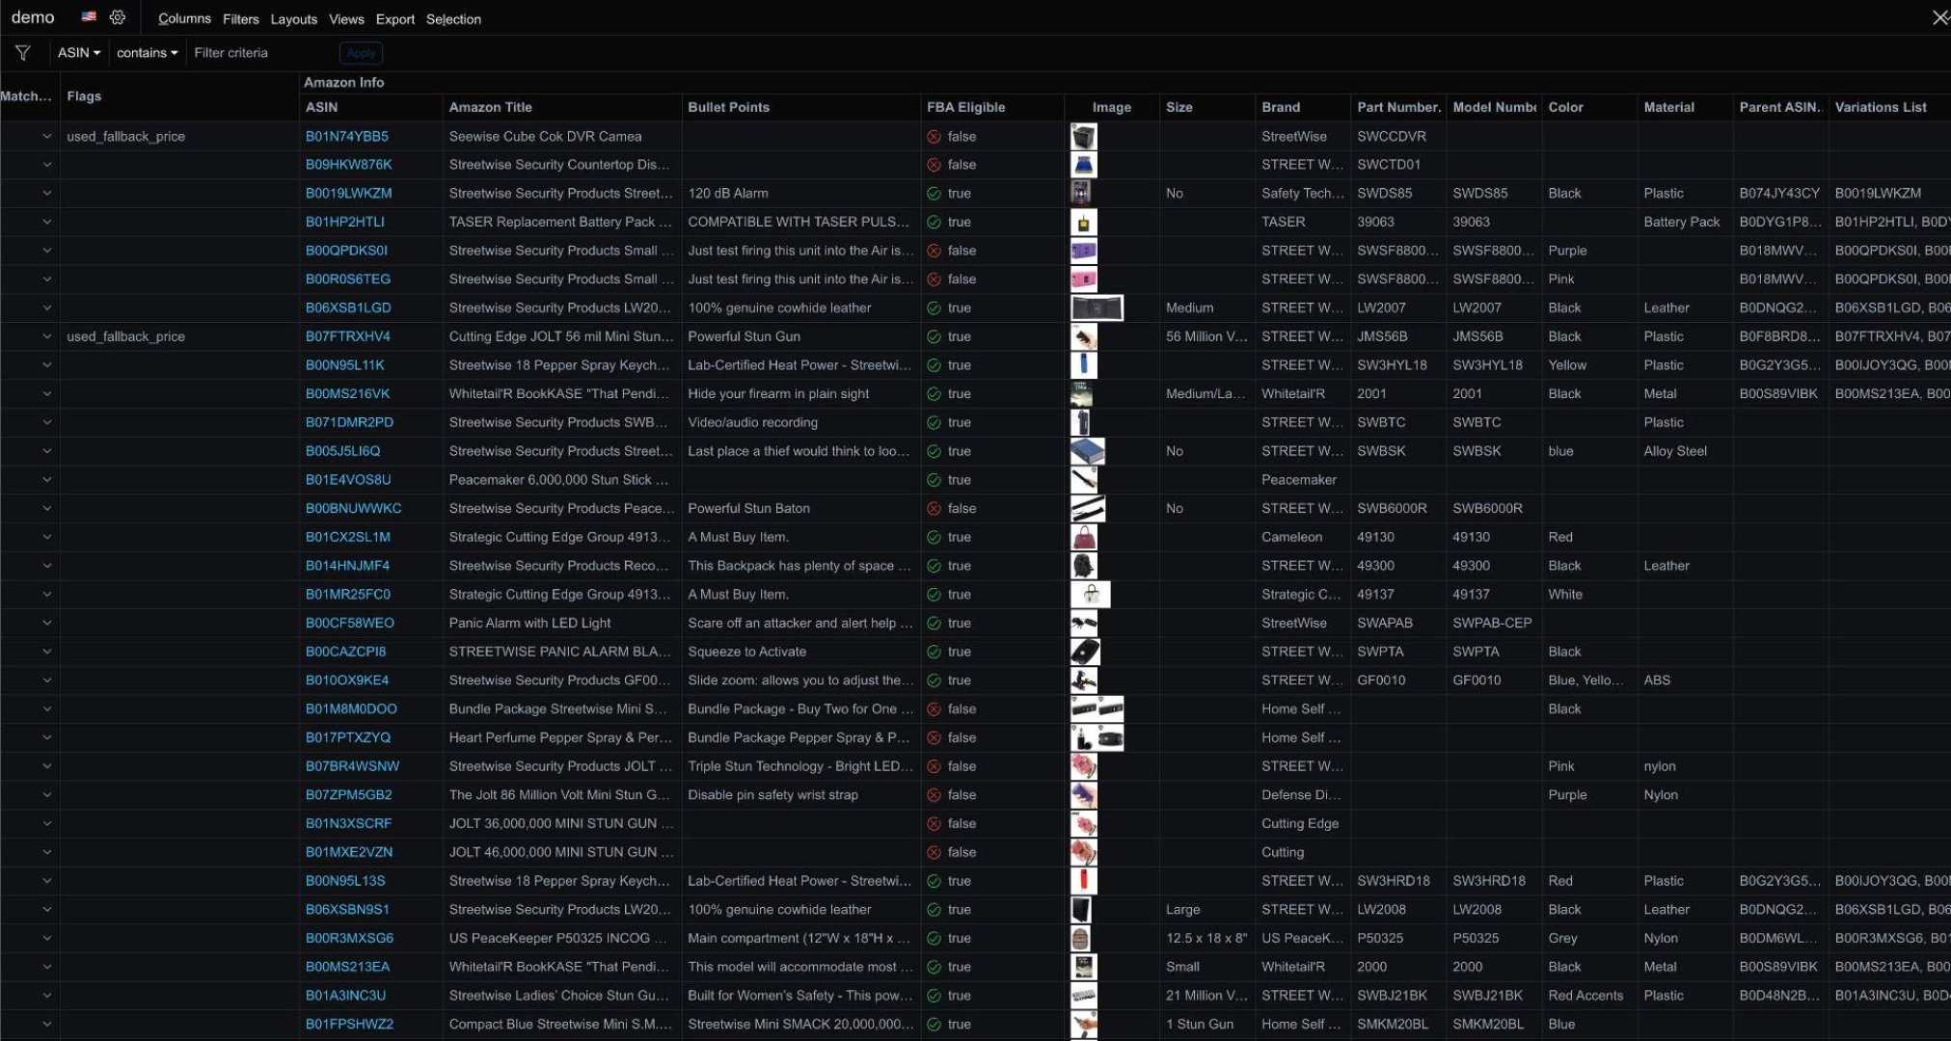
Task: Click the US flag language icon
Action: tap(87, 15)
